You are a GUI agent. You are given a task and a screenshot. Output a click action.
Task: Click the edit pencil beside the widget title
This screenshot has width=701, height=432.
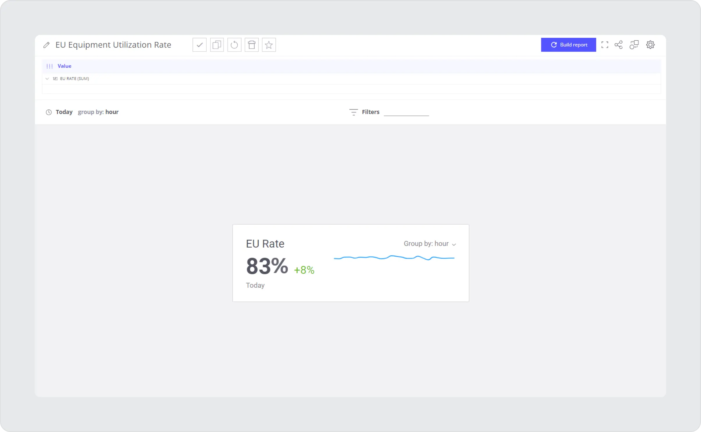click(47, 45)
